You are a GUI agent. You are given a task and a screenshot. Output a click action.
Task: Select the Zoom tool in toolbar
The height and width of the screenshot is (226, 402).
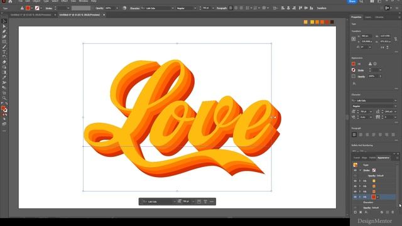point(4,98)
